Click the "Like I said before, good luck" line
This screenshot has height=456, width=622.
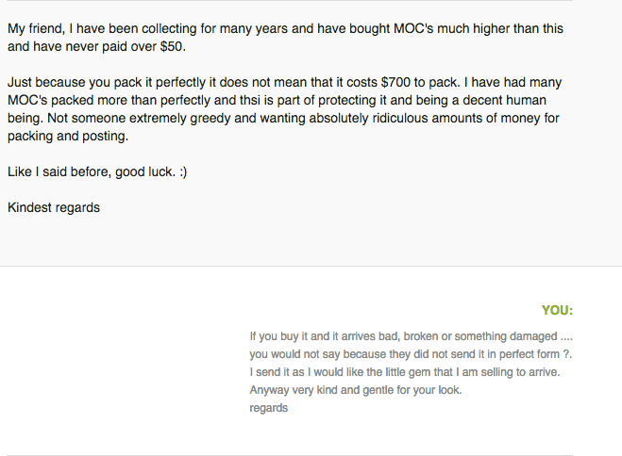click(x=92, y=171)
